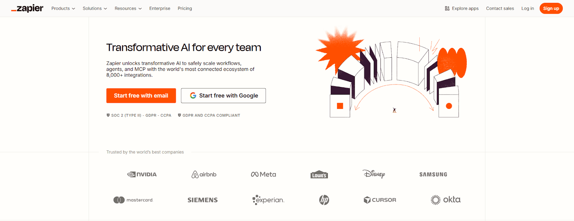Viewport: 574px width, 221px height.
Task: Click the GDPR and CCPA compliant shield icon
Action: 179,115
